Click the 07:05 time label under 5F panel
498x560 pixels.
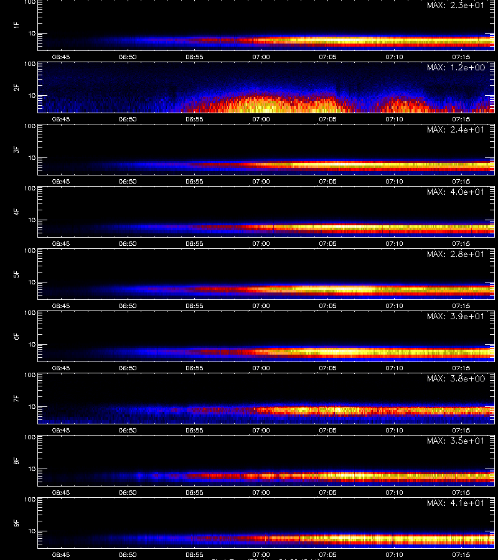[x=327, y=306]
